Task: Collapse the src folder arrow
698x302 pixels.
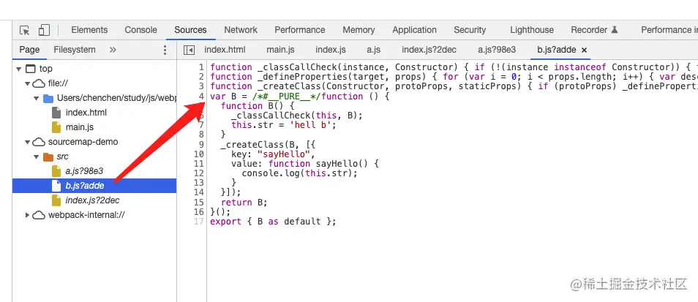Action: [37, 157]
